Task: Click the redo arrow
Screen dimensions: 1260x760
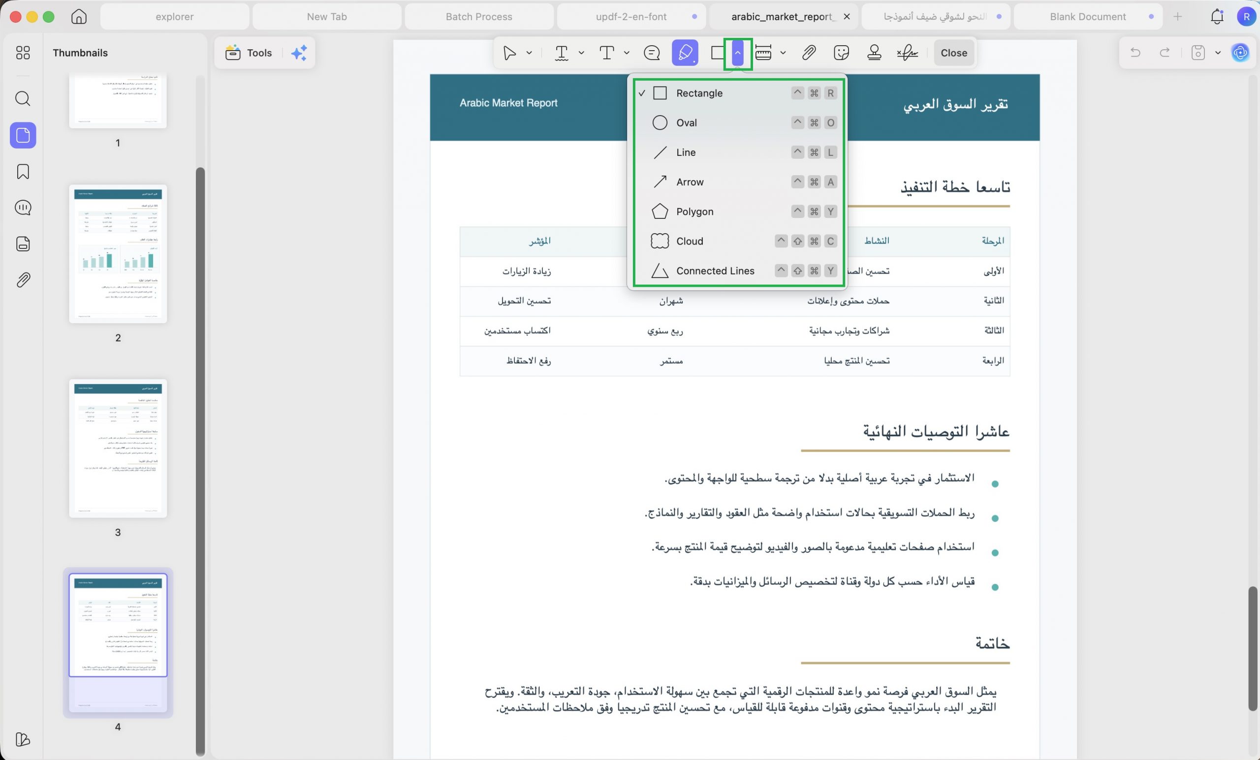Action: click(x=1165, y=53)
